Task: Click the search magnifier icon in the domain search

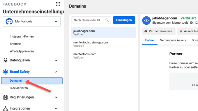Action: pyautogui.click(x=107, y=20)
